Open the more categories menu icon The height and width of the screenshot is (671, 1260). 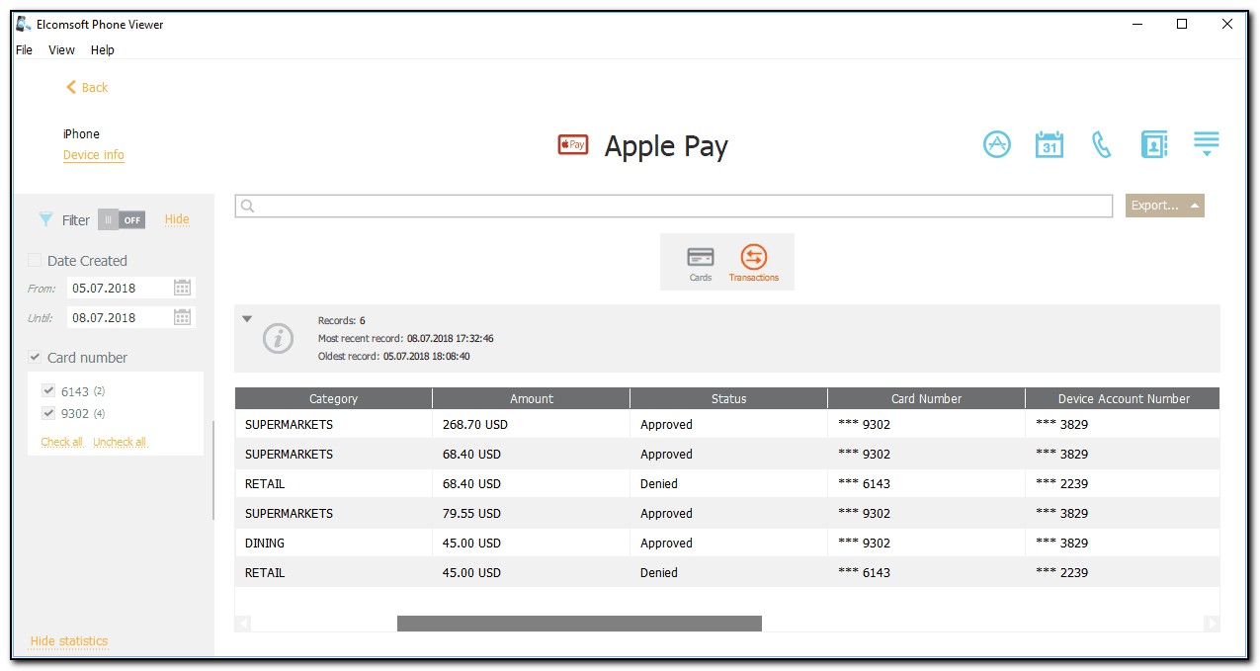(1206, 144)
